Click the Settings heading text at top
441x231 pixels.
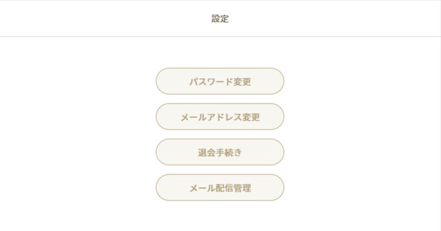coord(220,18)
